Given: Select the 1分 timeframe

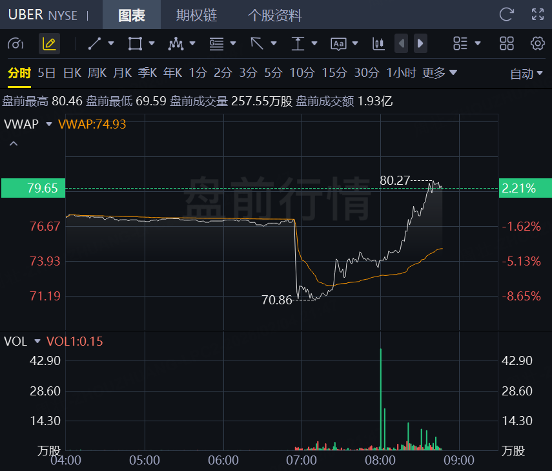Looking at the screenshot, I should point(198,73).
